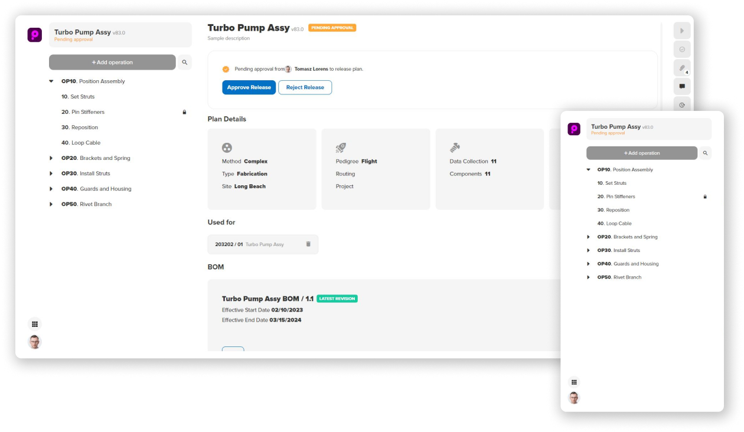Open the comments speech bubble icon
The height and width of the screenshot is (432, 744).
point(682,86)
